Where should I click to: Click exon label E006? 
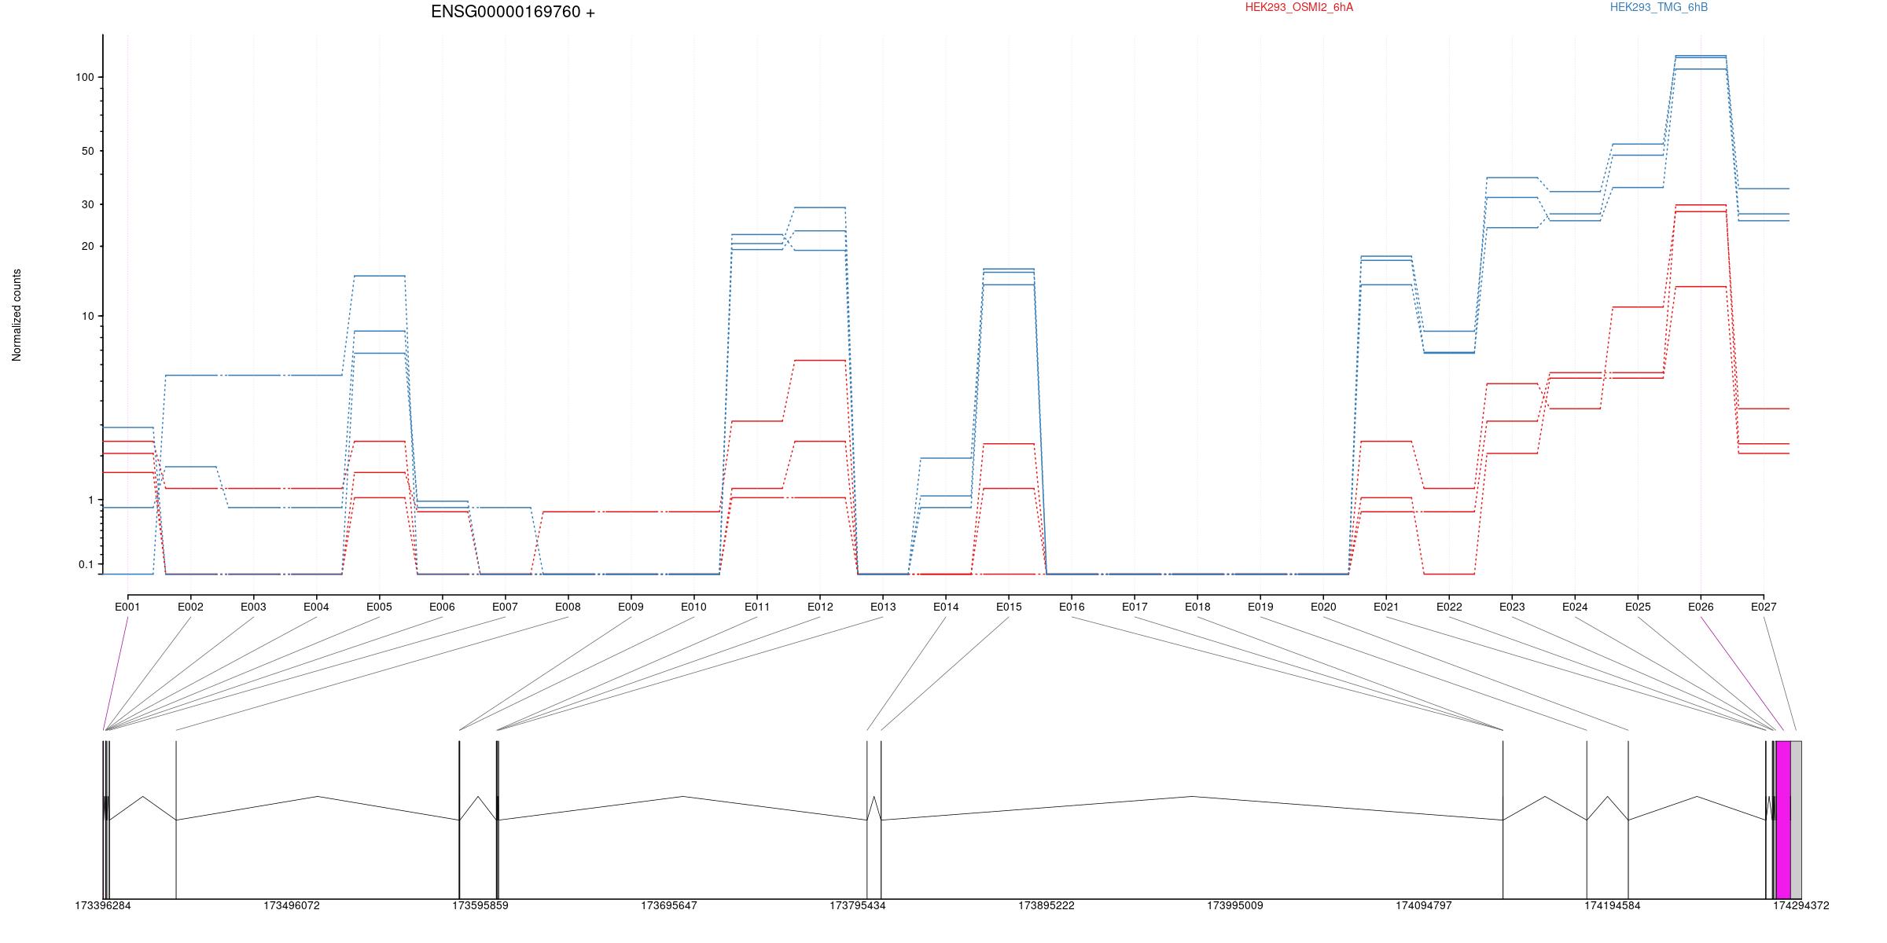442,607
